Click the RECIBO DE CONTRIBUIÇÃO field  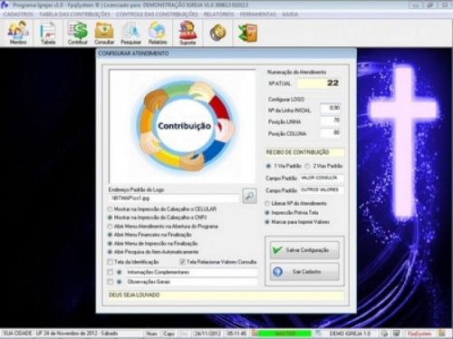pyautogui.click(x=304, y=152)
